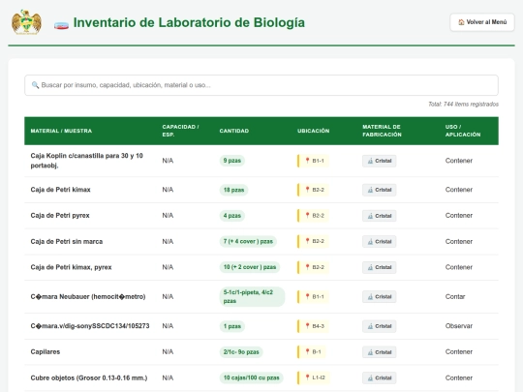Image resolution: width=523 pixels, height=392 pixels.
Task: Click Inventario de Laboratorio de Biología title
Action: tap(189, 22)
